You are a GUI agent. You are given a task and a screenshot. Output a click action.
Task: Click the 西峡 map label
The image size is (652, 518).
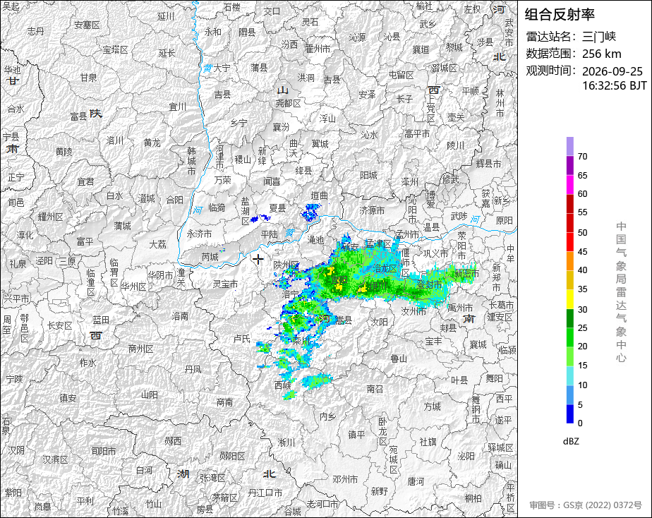coord(283,385)
